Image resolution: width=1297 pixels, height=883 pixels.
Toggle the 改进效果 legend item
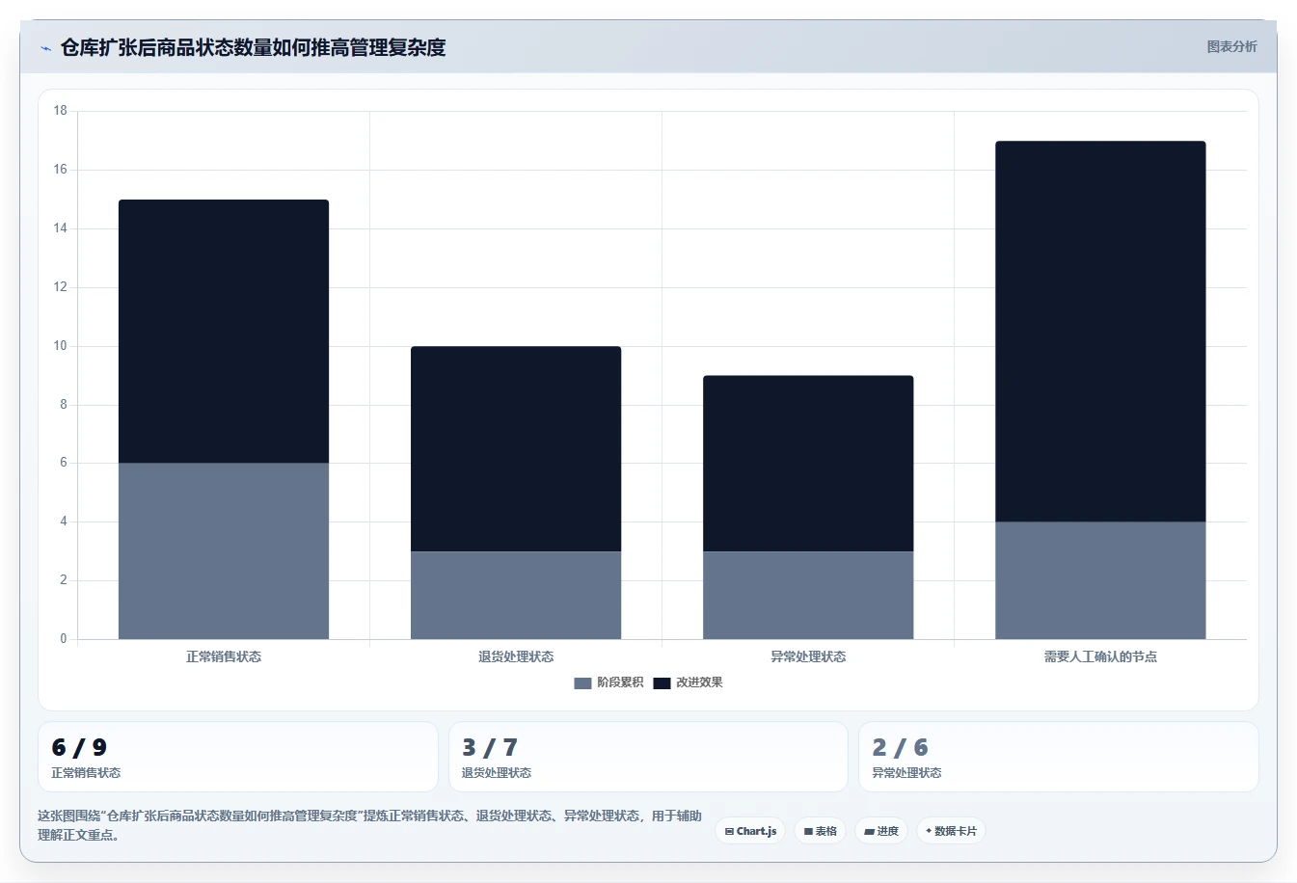(688, 682)
